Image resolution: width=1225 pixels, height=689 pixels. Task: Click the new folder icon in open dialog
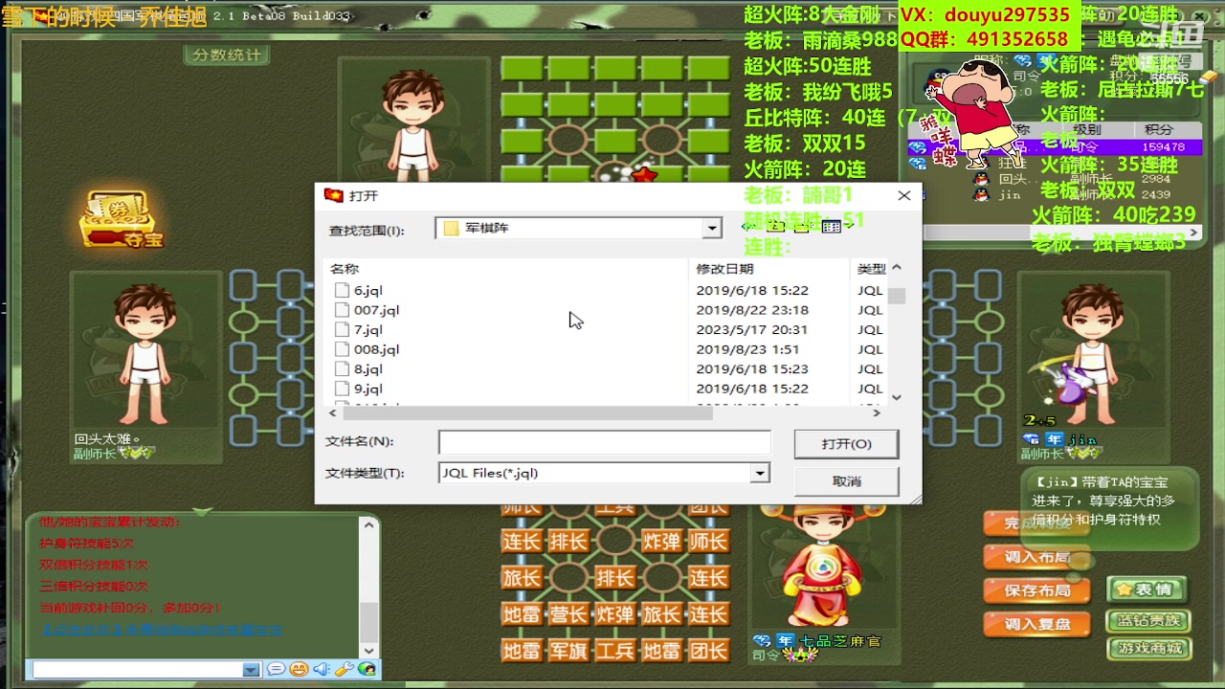804,227
